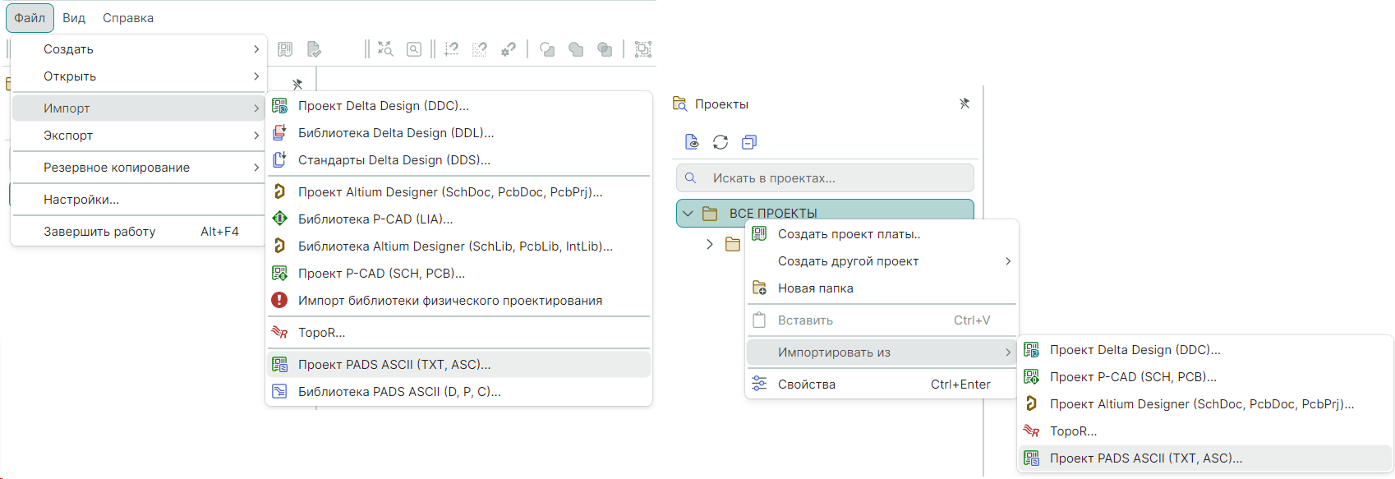This screenshot has height=479, width=1395.
Task: Click the document check validation icon
Action: click(x=314, y=49)
